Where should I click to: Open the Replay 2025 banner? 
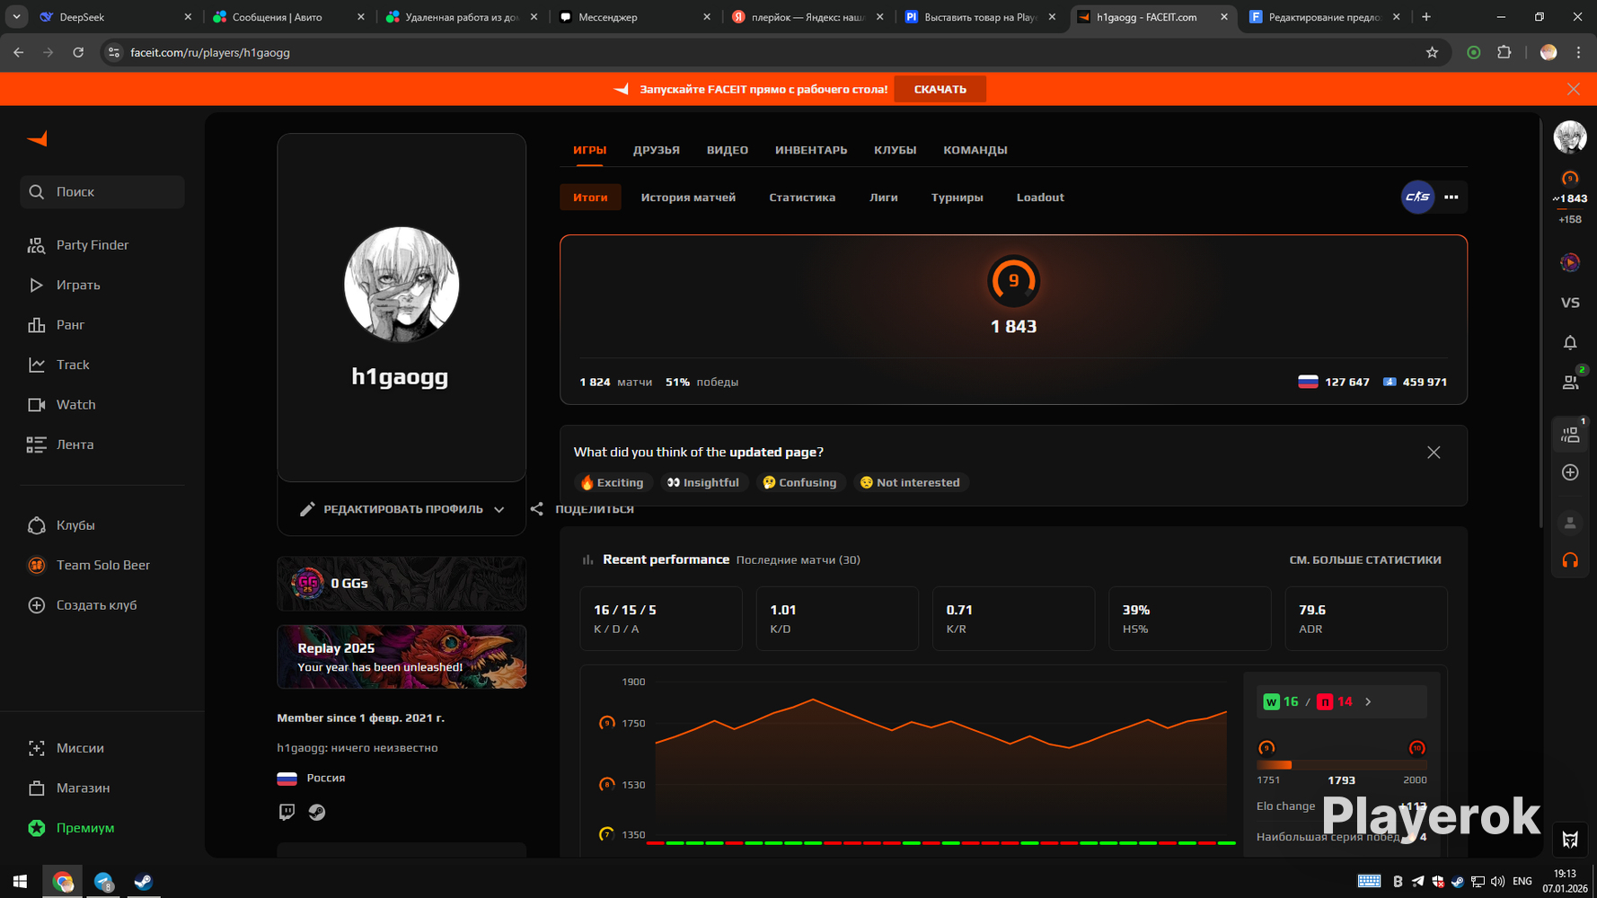pyautogui.click(x=401, y=656)
